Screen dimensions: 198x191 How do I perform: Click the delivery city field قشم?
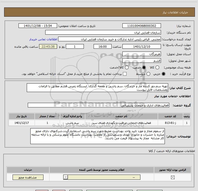coord(141,61)
